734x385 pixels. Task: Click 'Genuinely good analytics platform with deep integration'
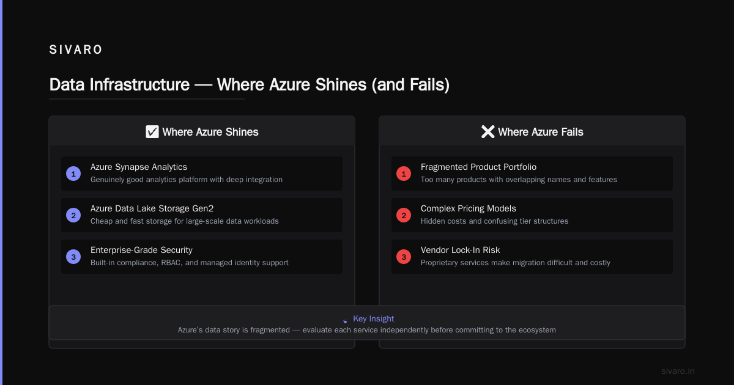(x=187, y=180)
